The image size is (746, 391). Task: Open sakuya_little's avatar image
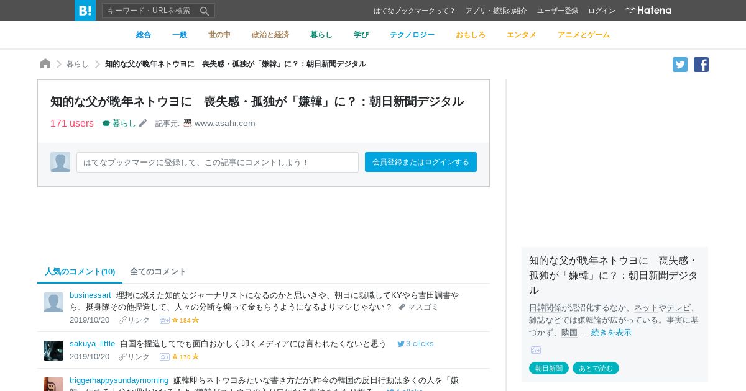[53, 351]
